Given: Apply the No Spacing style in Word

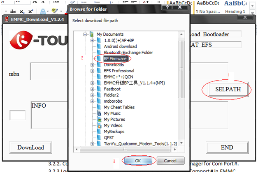Looking at the screenshot, I should (x=208, y=7).
